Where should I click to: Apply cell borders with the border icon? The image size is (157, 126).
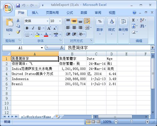click(x=27, y=35)
